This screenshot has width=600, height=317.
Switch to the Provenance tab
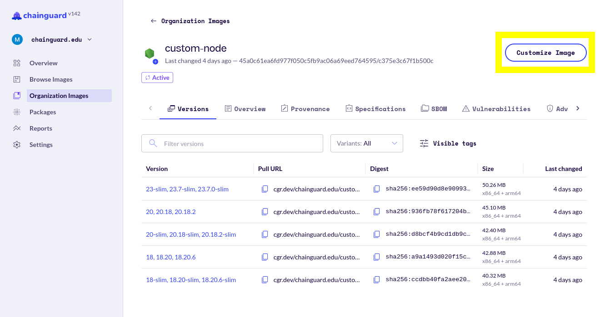point(305,109)
